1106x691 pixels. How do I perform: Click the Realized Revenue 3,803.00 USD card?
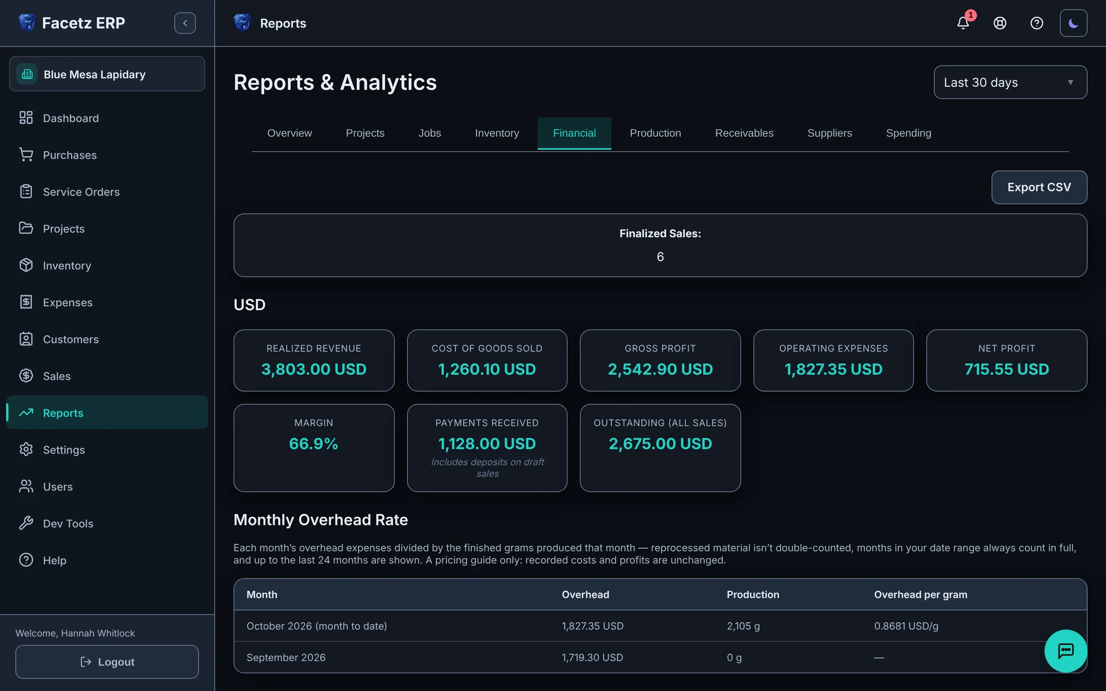[313, 360]
